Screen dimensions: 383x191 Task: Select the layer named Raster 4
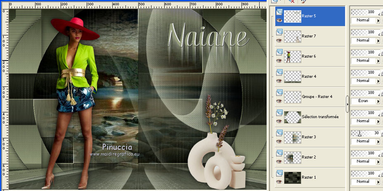pyautogui.click(x=309, y=77)
